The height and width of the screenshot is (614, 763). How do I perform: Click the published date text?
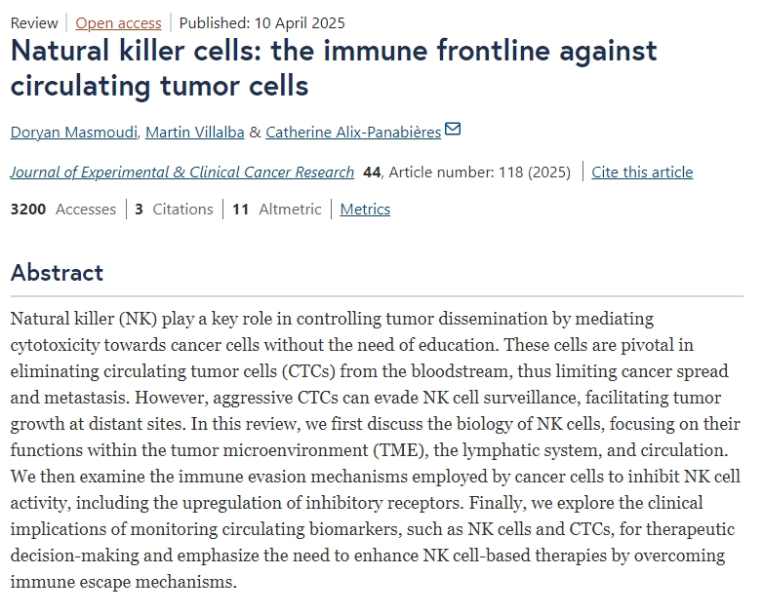pyautogui.click(x=261, y=22)
